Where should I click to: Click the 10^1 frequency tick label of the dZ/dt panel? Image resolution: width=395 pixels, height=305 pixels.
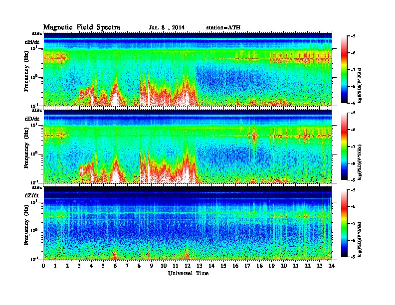point(34,201)
